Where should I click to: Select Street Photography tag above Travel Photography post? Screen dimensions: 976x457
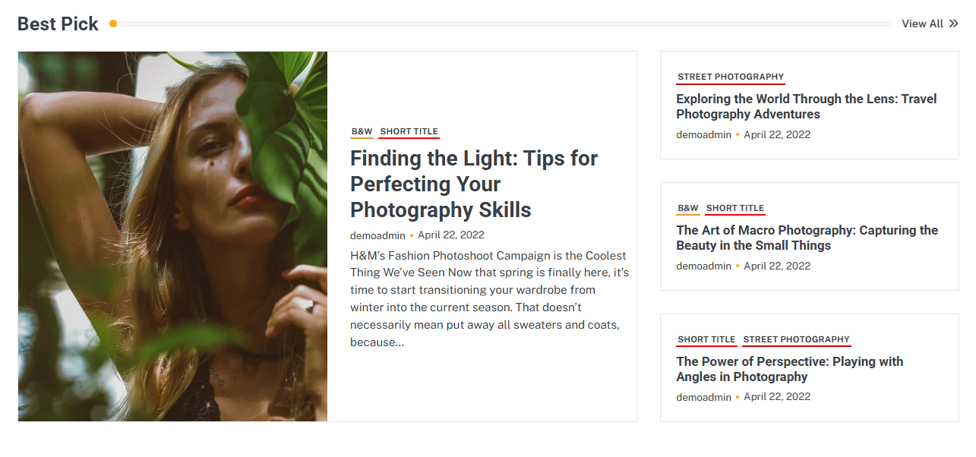(730, 77)
